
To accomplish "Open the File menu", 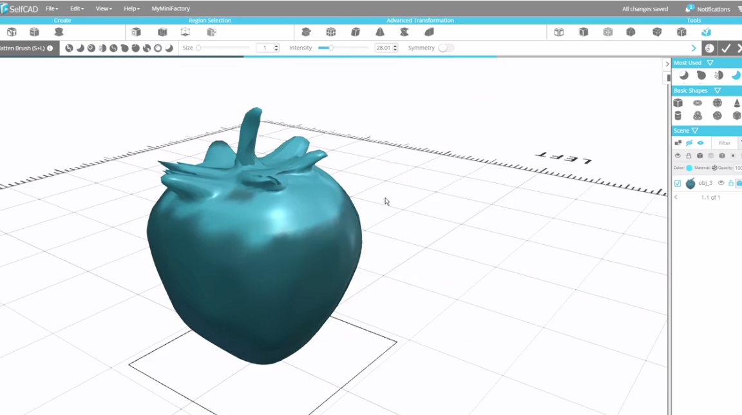I will 52,8.
